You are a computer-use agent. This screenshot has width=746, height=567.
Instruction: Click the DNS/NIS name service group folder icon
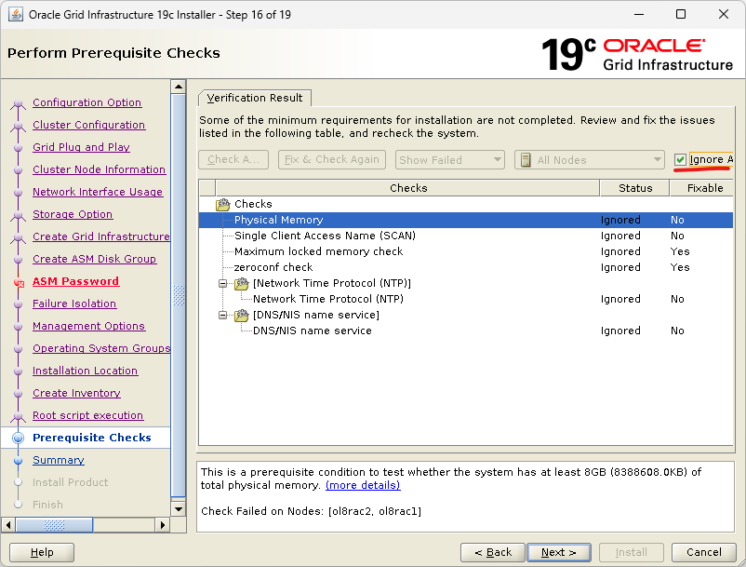pyautogui.click(x=242, y=316)
